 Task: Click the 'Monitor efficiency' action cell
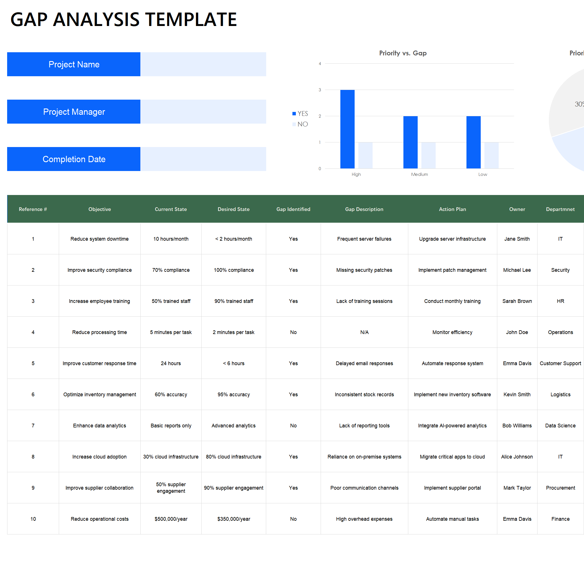point(452,332)
